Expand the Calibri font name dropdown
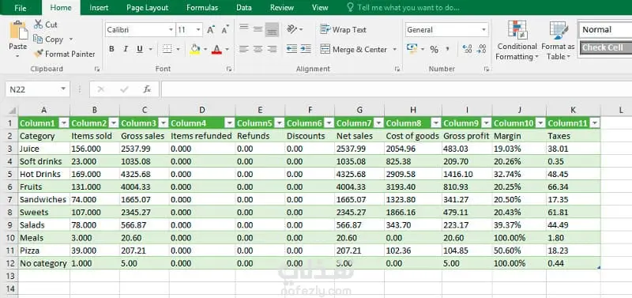This screenshot has height=298, width=632. (x=171, y=30)
